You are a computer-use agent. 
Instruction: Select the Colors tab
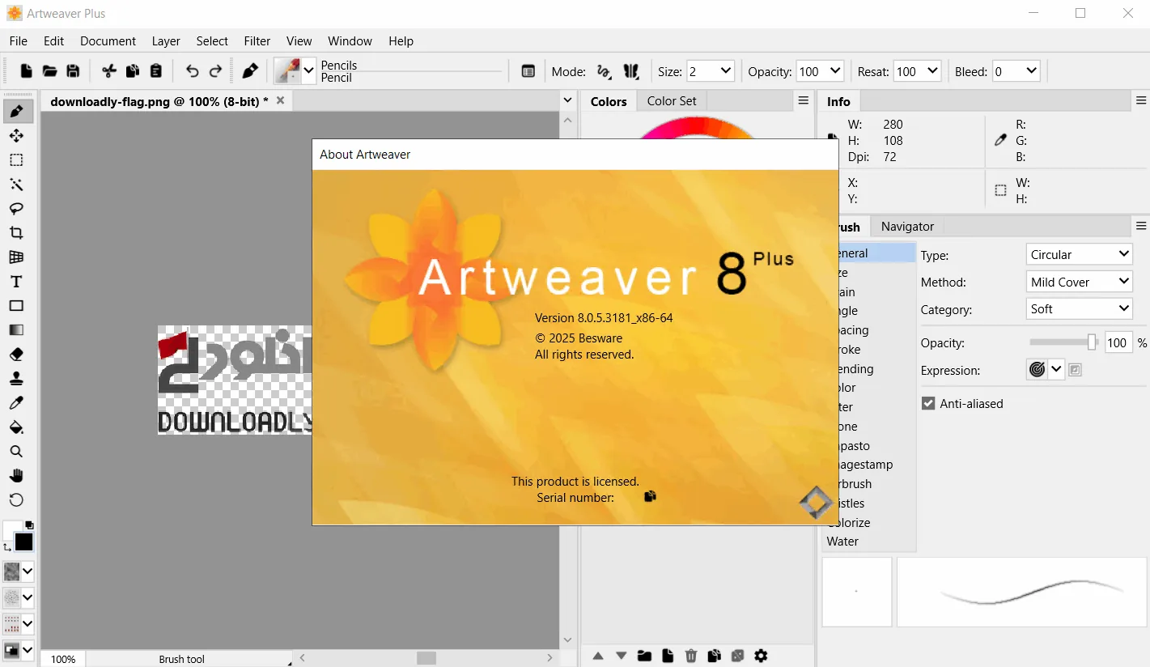point(609,101)
